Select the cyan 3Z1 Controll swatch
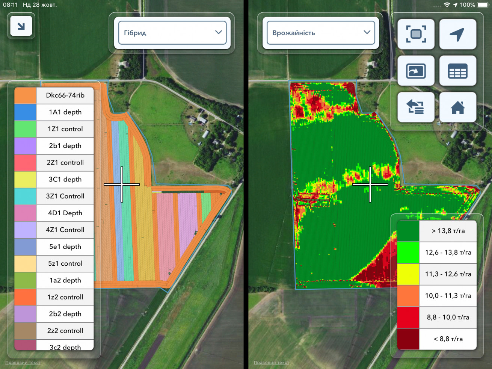 tap(25, 196)
